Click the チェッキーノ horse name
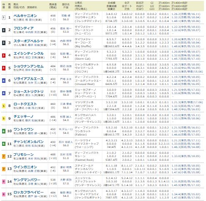The image size is (206, 201). tap(23, 116)
